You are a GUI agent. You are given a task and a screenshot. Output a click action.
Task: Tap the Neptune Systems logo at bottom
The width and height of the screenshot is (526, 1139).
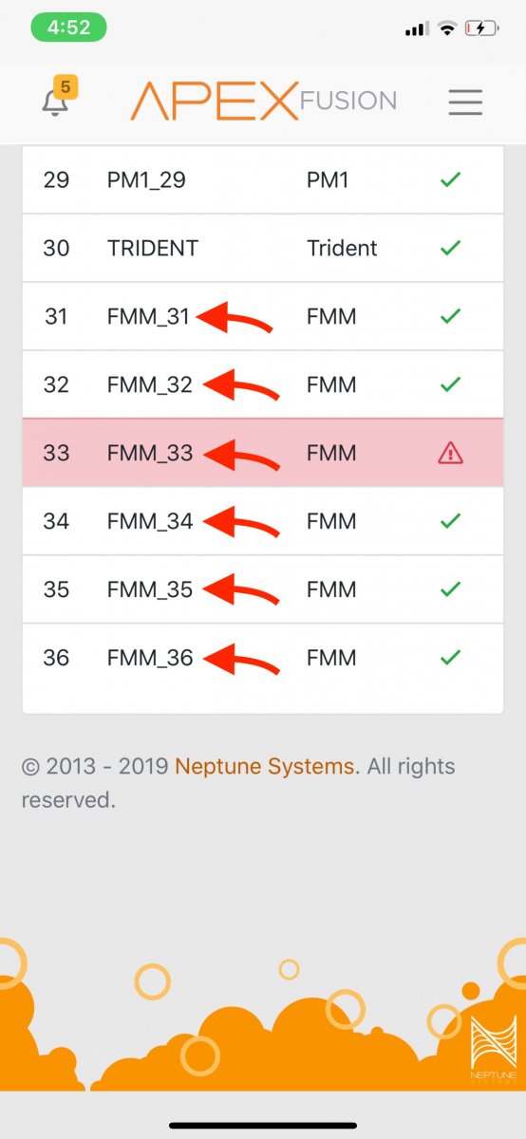coord(493,1050)
